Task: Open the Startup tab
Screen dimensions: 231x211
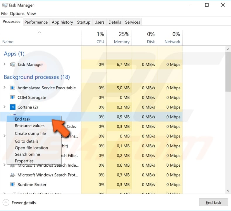Action: click(84, 22)
